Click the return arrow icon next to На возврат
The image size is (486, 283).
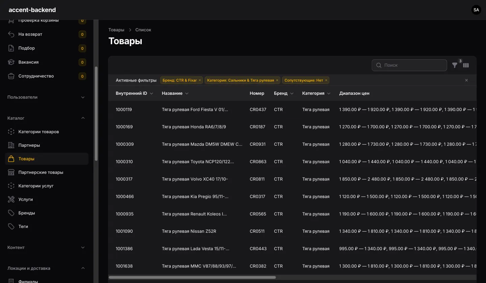point(11,34)
